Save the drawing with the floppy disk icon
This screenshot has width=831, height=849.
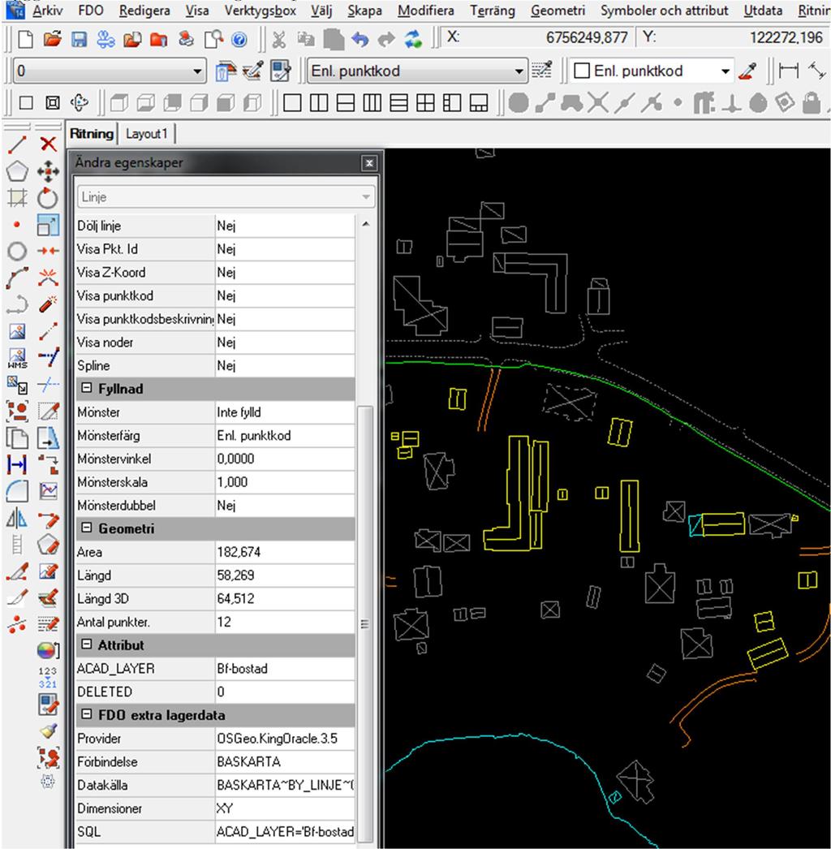(x=79, y=40)
